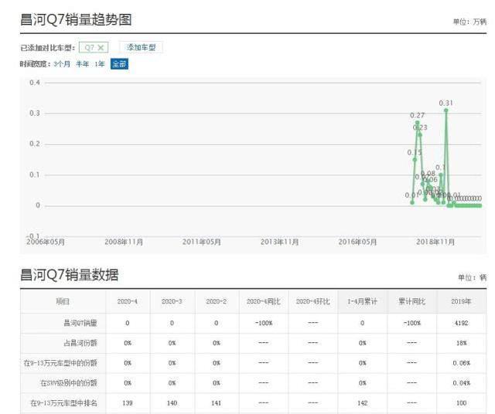The image size is (495, 414).
Task: Click the 2011年05月 axis label
Action: 201,242
